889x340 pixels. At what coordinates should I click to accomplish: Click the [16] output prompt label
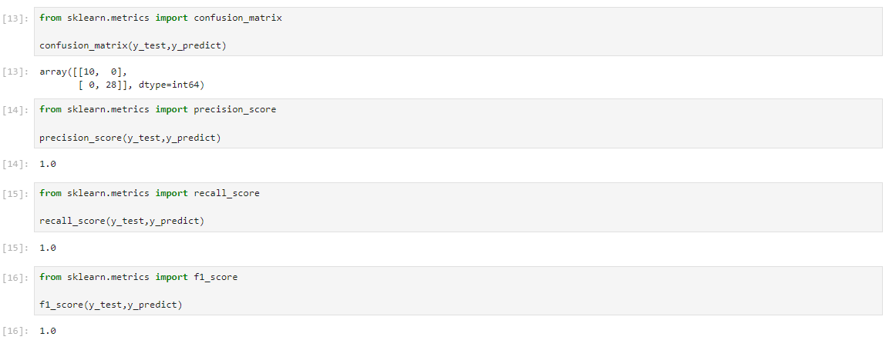[x=15, y=331]
